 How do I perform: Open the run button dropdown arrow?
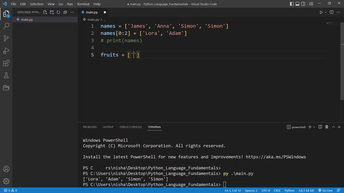326,12
